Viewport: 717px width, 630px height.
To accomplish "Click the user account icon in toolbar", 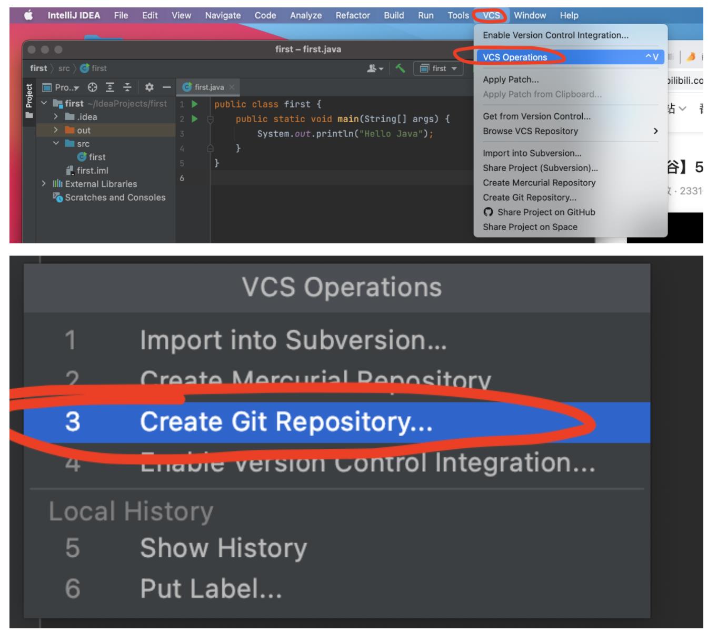I will coord(375,68).
